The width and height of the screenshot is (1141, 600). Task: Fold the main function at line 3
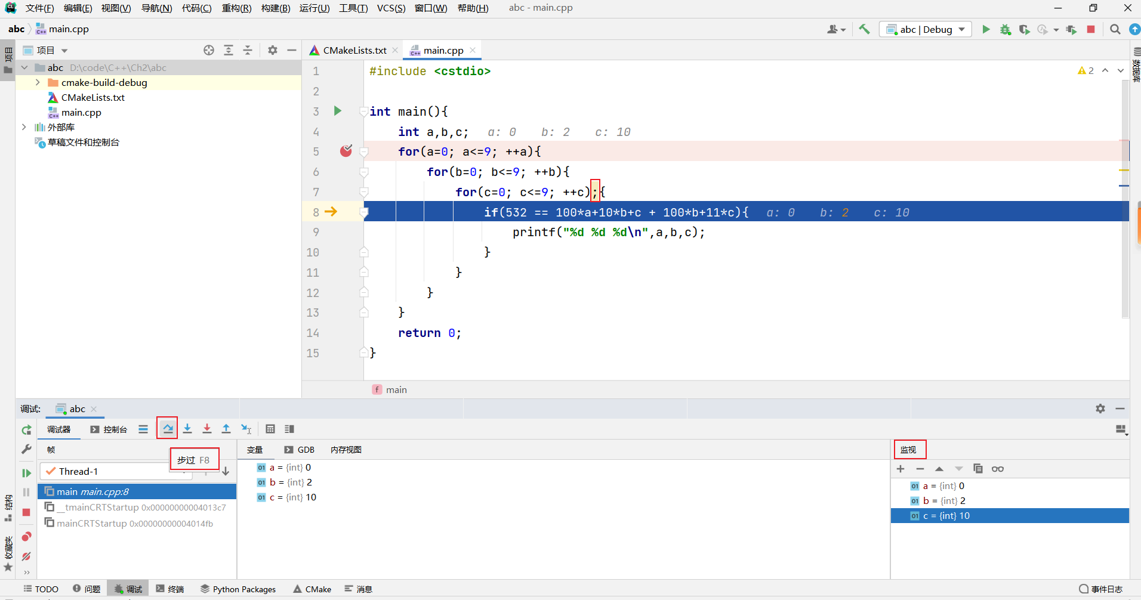coord(363,112)
